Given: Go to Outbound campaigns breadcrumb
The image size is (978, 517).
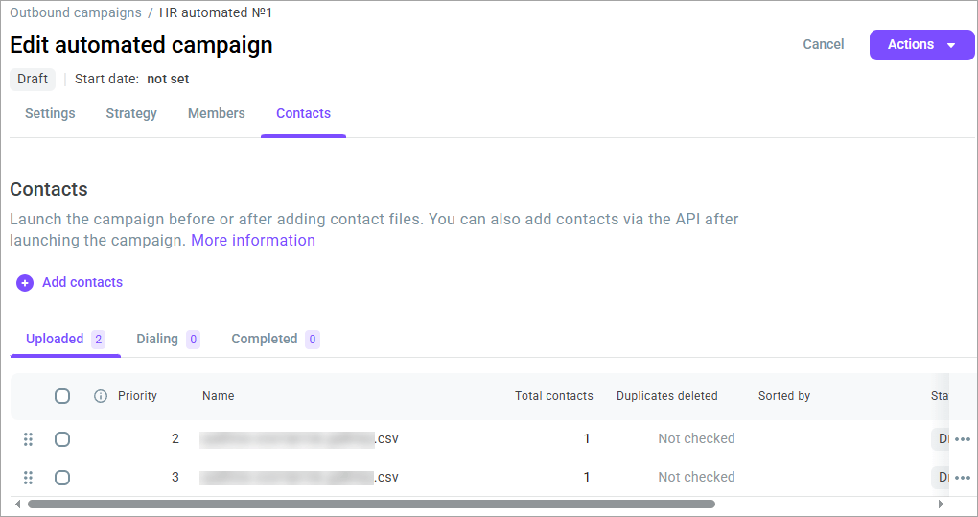Looking at the screenshot, I should 76,12.
